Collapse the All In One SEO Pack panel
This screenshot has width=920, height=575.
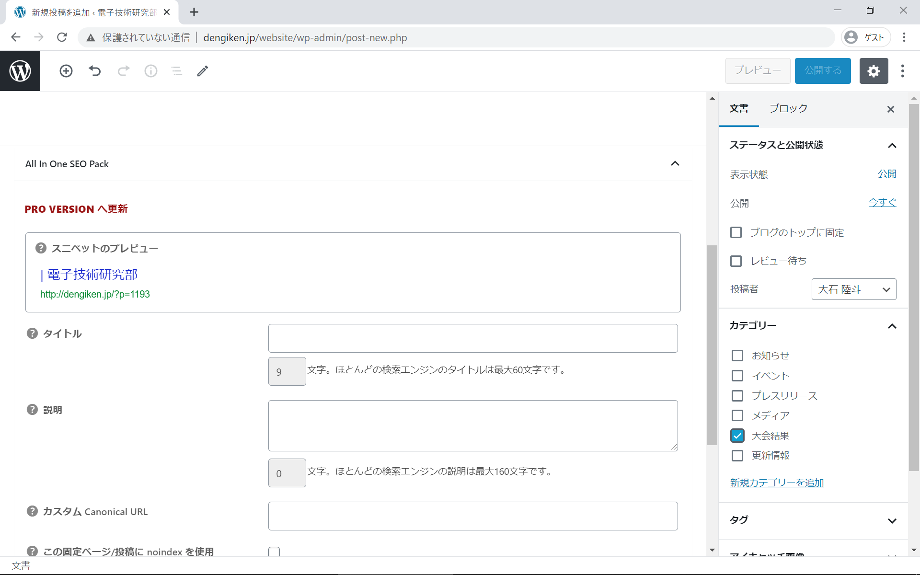[x=675, y=164]
